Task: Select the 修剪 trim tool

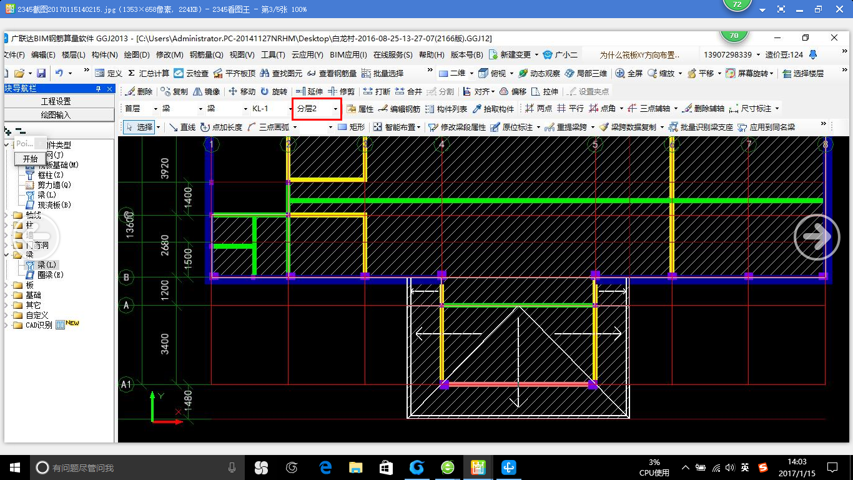Action: point(342,91)
